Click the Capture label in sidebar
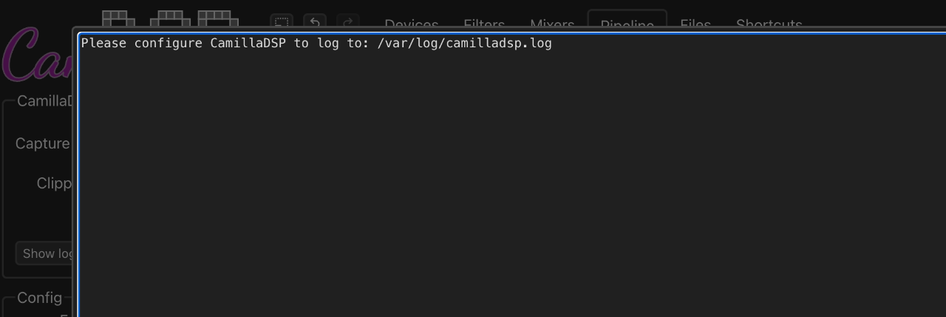946x317 pixels. (42, 143)
